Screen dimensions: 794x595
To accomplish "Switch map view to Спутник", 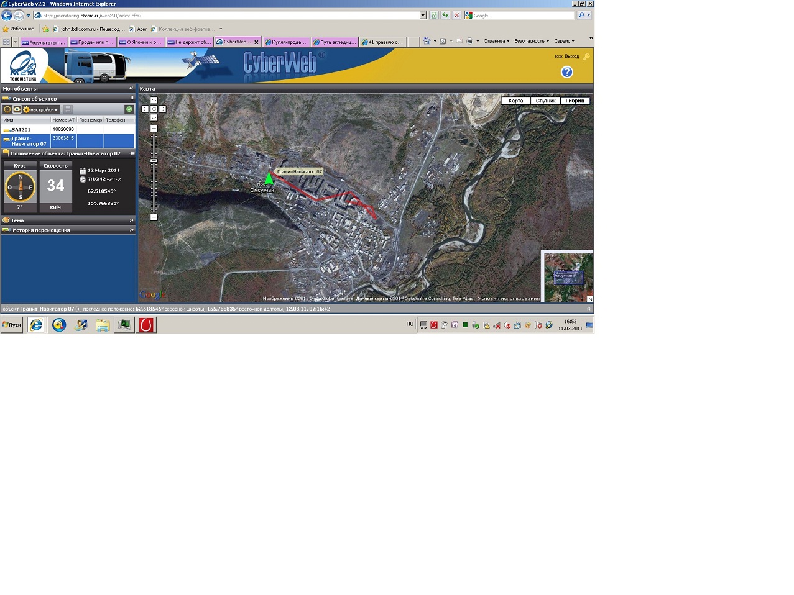I will (x=545, y=101).
